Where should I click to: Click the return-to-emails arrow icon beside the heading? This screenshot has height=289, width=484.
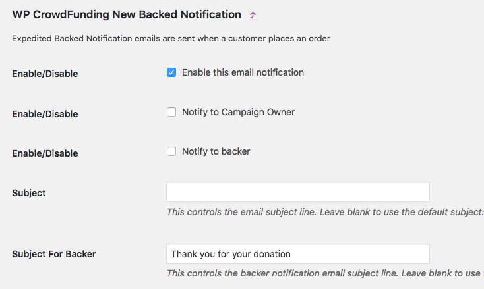tap(253, 15)
